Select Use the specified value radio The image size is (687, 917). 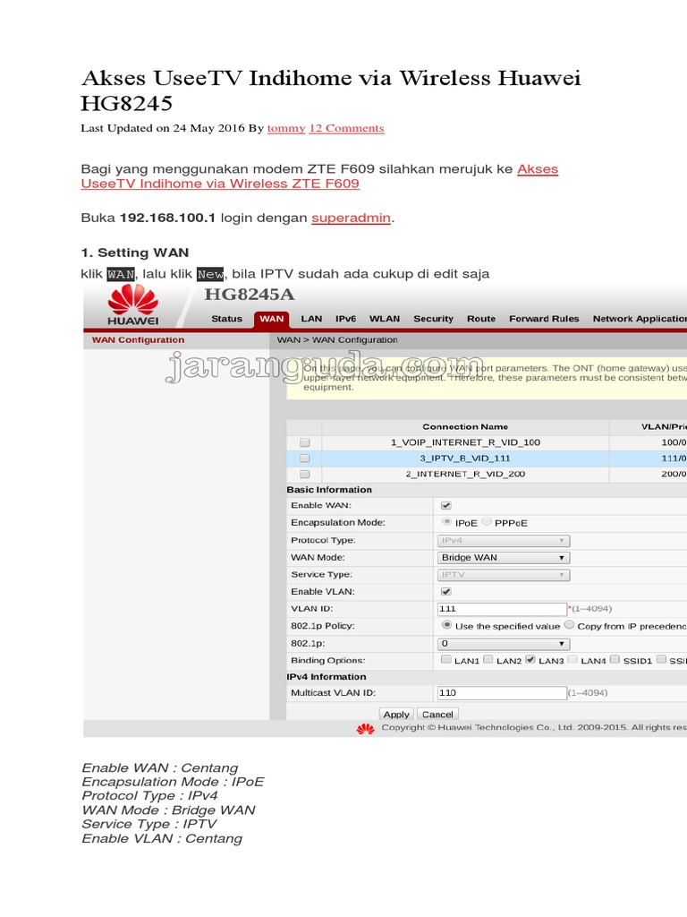447,625
